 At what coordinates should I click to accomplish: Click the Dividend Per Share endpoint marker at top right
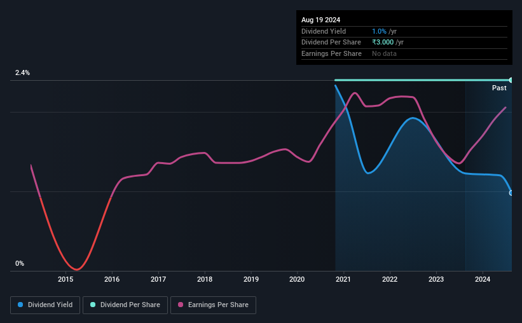[x=511, y=80]
